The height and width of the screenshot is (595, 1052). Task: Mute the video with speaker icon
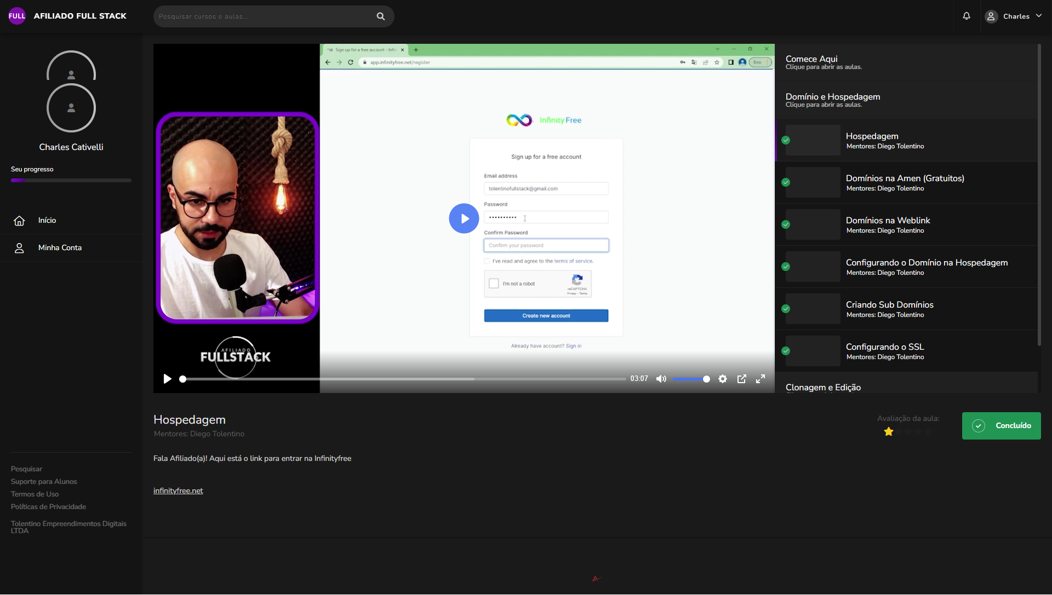661,379
